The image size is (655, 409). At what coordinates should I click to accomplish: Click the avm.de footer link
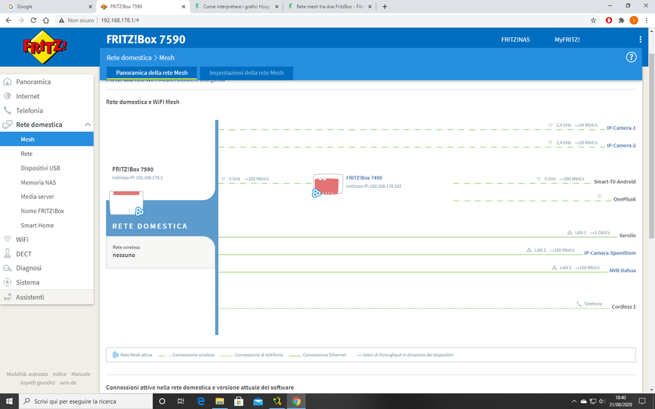68,383
